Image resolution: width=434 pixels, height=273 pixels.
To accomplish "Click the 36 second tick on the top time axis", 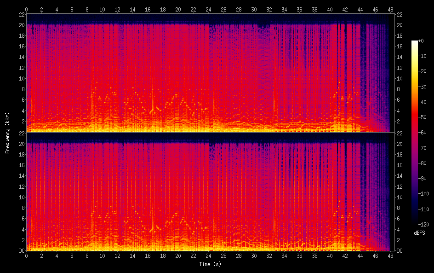I will [299, 9].
